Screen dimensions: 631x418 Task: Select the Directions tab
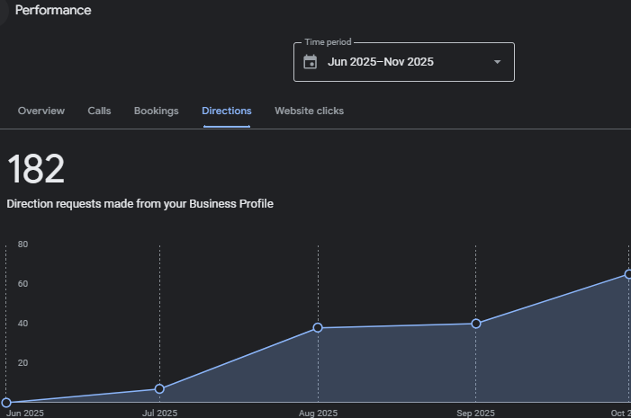(x=227, y=111)
